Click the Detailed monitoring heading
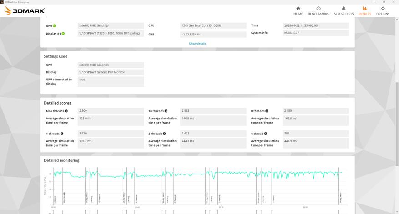The width and height of the screenshot is (399, 214). point(61,160)
